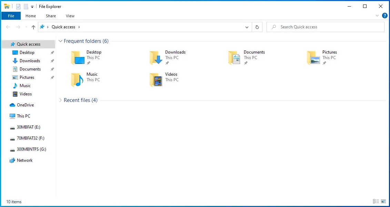
Task: Click the Quick access star icon in the address bar
Action: (x=42, y=27)
